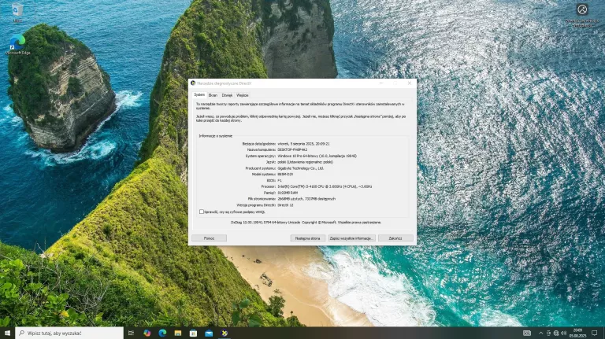
Task: Open the Wejście tab
Action: [243, 94]
